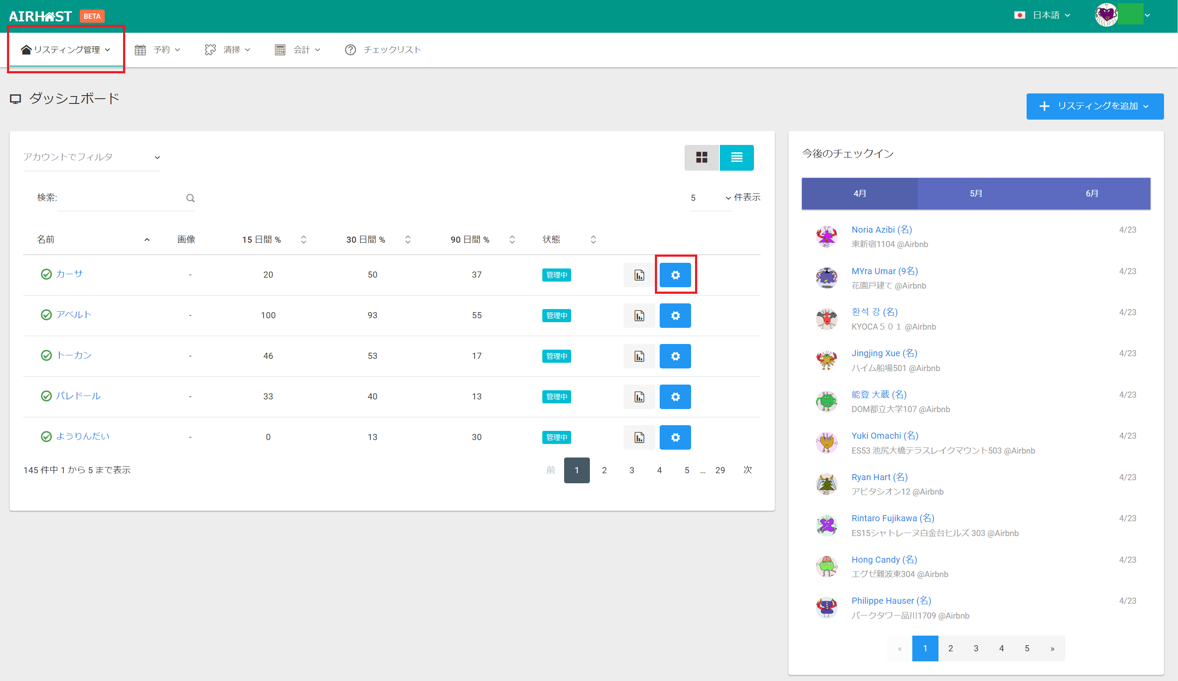Screen dimensions: 1178x681
Task: Click リスティングを追加 button
Action: (x=1094, y=106)
